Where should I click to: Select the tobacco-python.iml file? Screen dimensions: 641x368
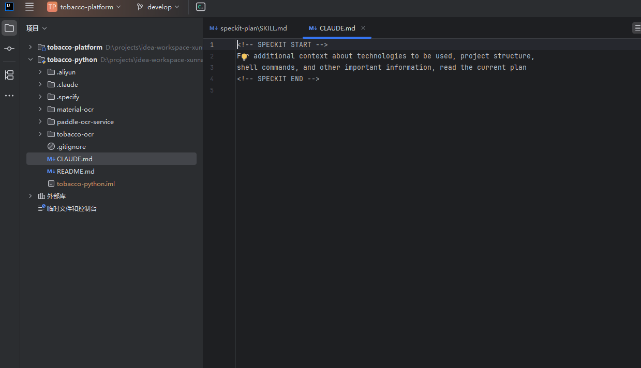coord(111,183)
